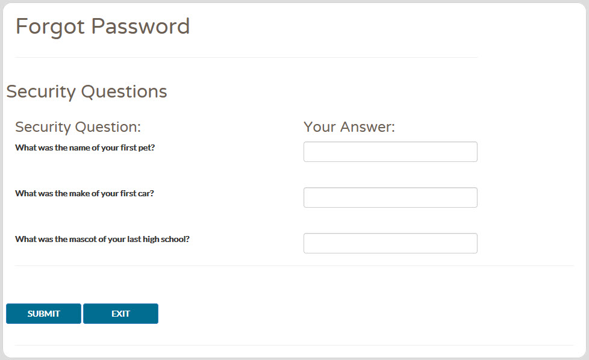Click the "Your Answer:" column label

tap(349, 127)
